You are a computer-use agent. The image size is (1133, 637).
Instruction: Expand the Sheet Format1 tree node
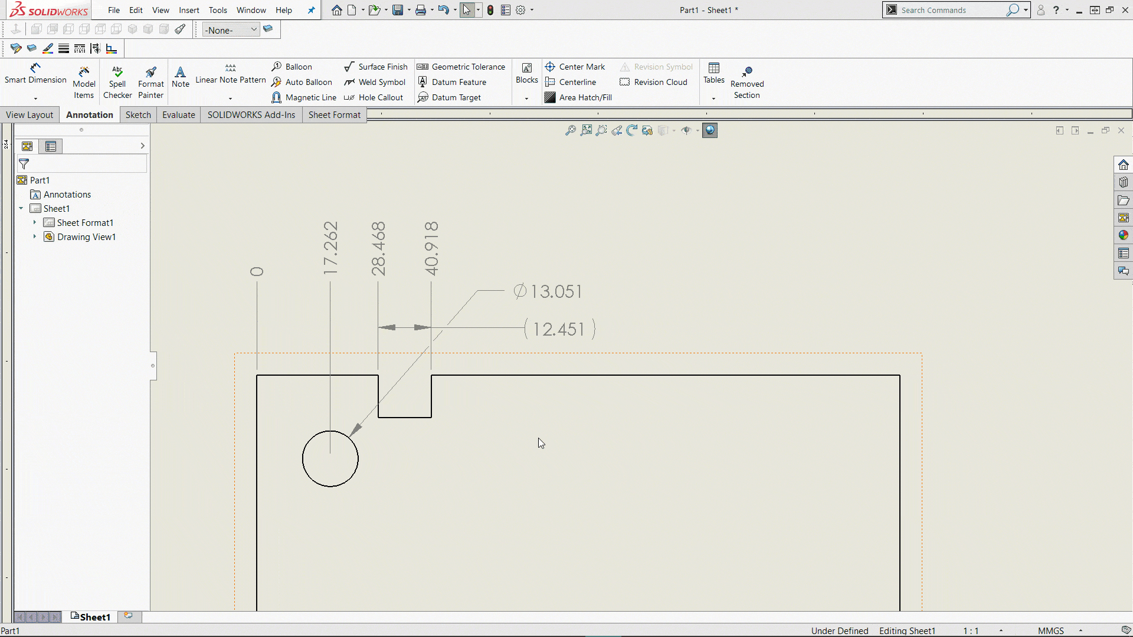[x=35, y=222]
